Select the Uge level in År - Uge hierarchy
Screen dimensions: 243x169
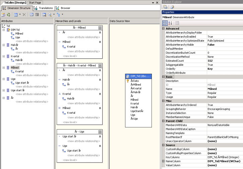tap(65, 146)
